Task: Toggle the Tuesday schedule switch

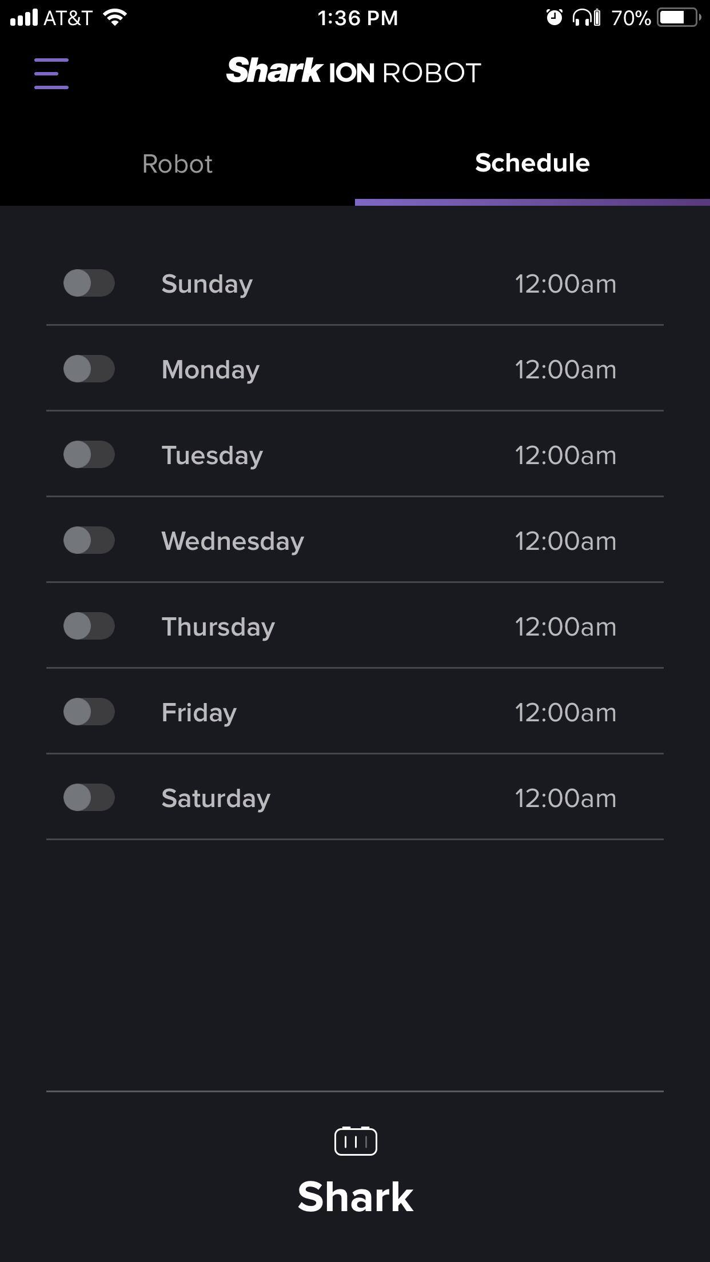Action: coord(89,455)
